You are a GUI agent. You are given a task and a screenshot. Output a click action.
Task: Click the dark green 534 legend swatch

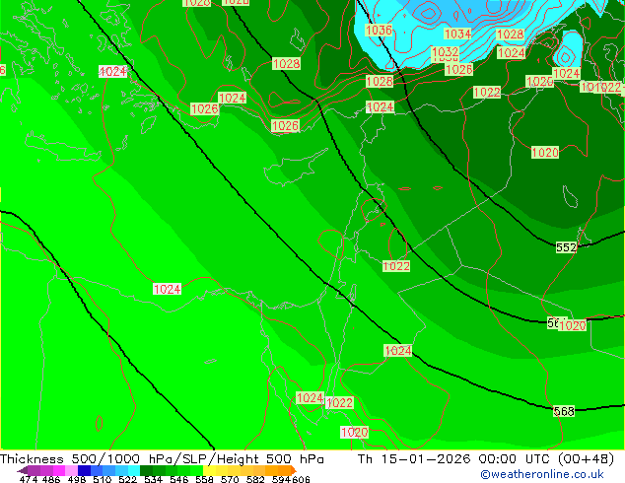[147, 470]
